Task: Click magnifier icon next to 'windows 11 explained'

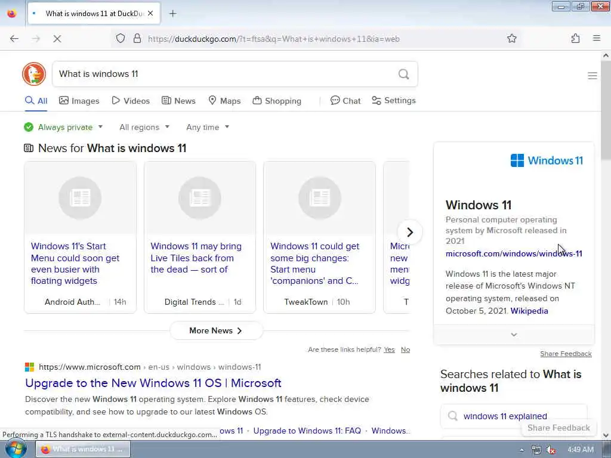Action: click(452, 416)
